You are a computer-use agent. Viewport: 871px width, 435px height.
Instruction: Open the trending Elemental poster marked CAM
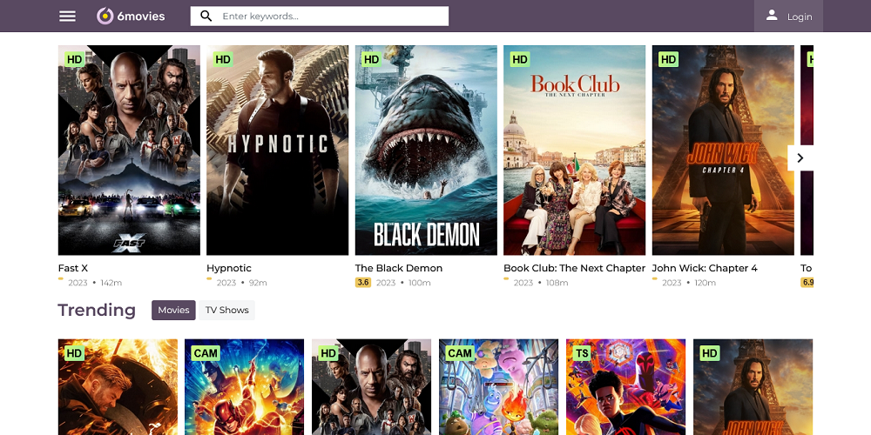[498, 387]
